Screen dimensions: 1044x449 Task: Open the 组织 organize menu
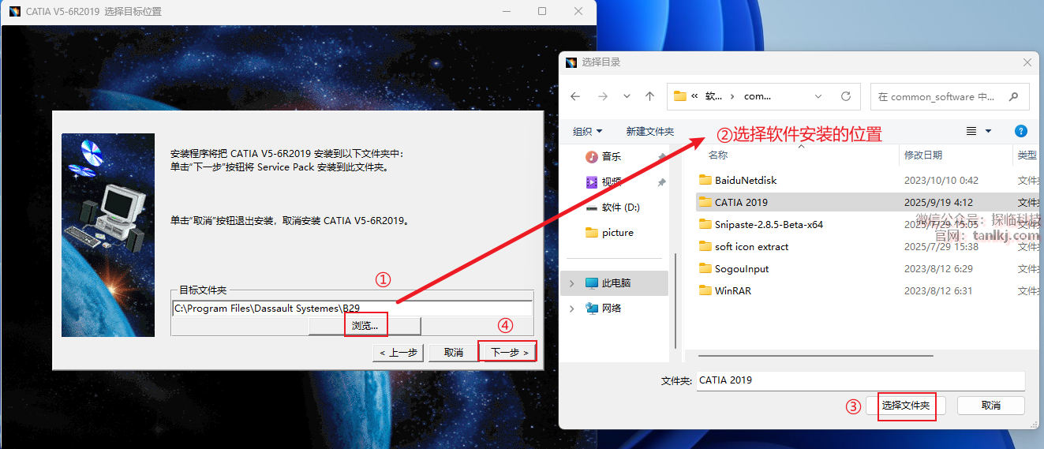pos(587,131)
